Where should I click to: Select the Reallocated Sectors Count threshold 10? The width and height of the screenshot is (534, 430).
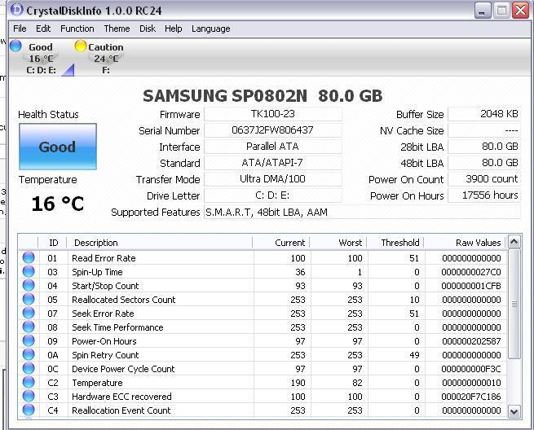414,300
